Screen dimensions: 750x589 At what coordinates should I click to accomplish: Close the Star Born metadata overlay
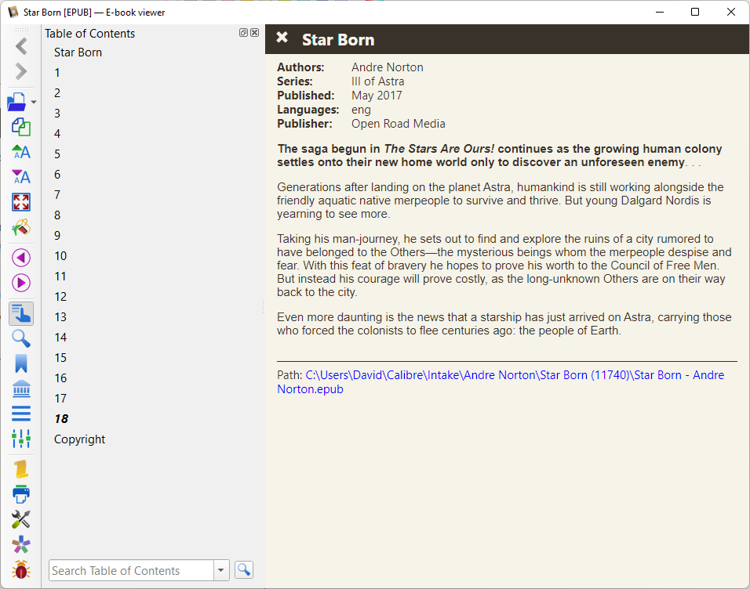(282, 38)
